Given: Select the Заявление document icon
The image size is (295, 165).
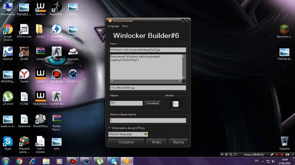Looking at the screenshot, I should 24,121.
